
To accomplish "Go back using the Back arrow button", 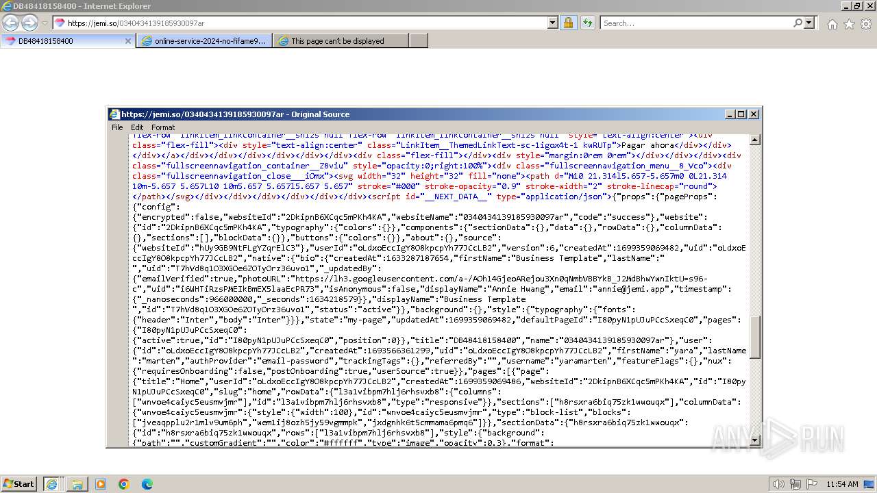I will (x=11, y=23).
